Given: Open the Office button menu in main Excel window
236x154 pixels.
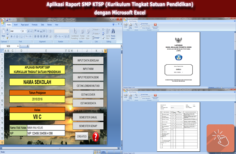Looking at the screenshot, I should click(3, 22).
